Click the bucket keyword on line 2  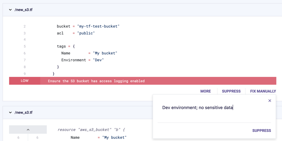[x=64, y=26]
